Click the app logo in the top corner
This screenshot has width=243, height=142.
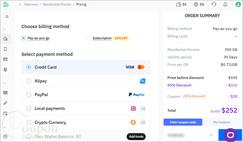pos(6,4)
